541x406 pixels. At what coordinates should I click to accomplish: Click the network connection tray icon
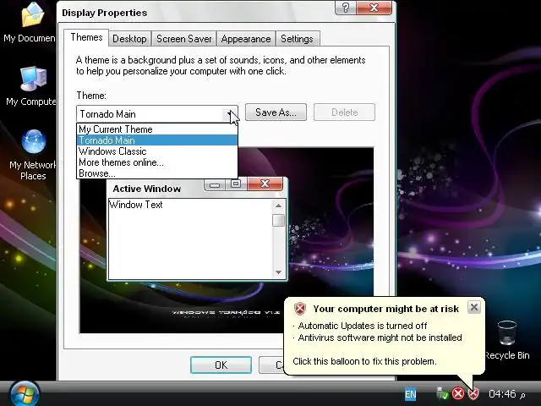click(441, 393)
